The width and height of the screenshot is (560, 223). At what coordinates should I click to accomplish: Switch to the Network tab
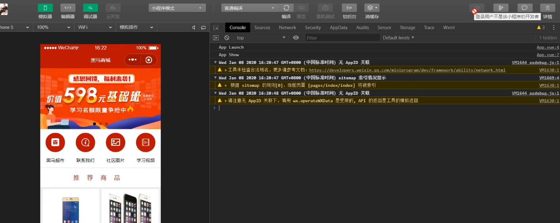coord(287,28)
